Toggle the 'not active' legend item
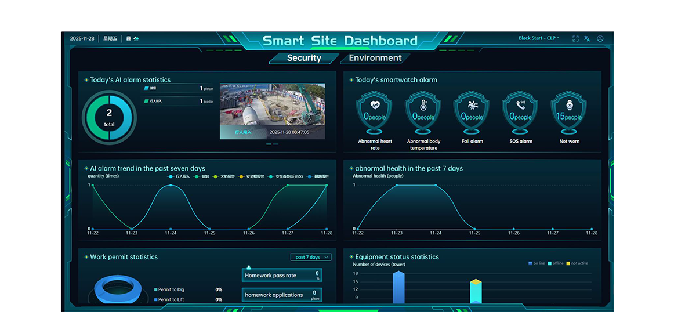 (577, 263)
